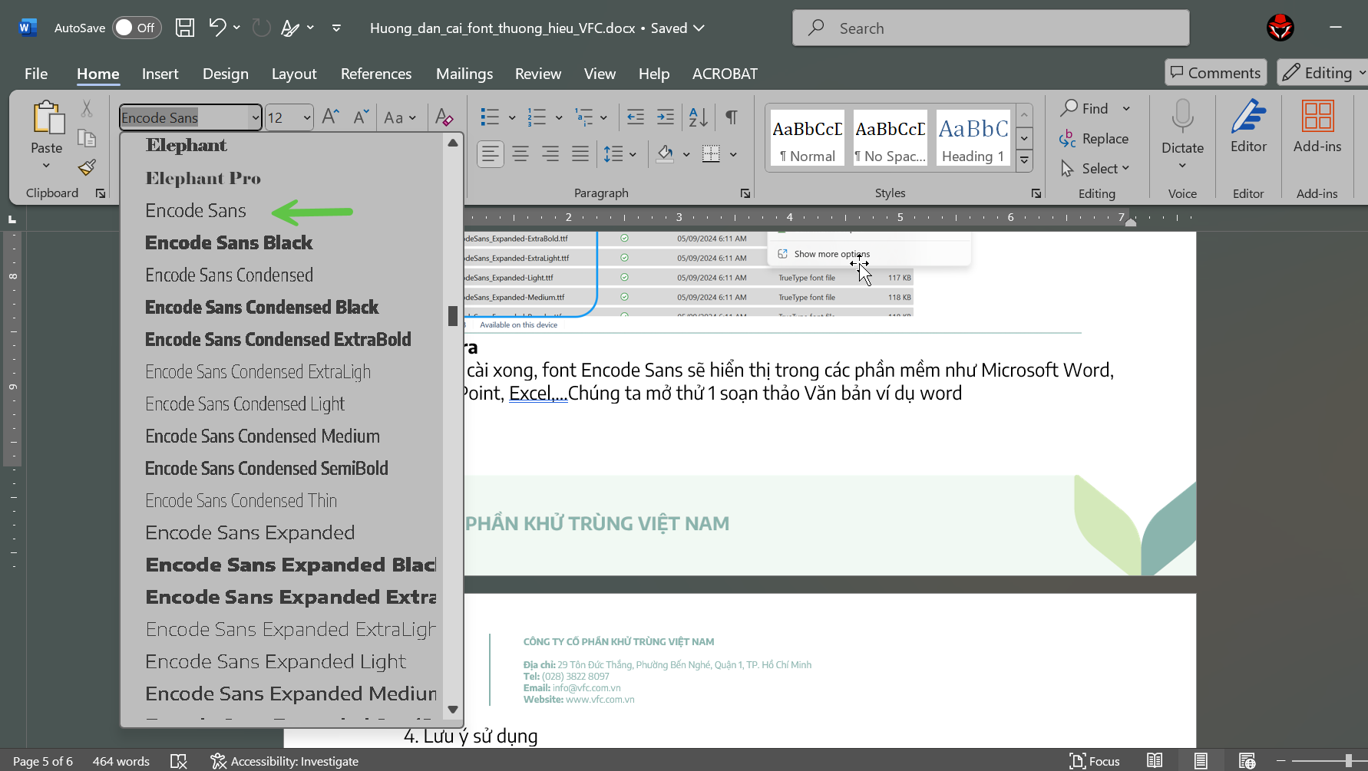Open the Clipboard pane launcher
1368x771 pixels.
coord(101,193)
